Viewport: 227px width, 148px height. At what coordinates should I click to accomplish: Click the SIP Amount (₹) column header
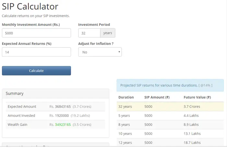tap(157, 97)
